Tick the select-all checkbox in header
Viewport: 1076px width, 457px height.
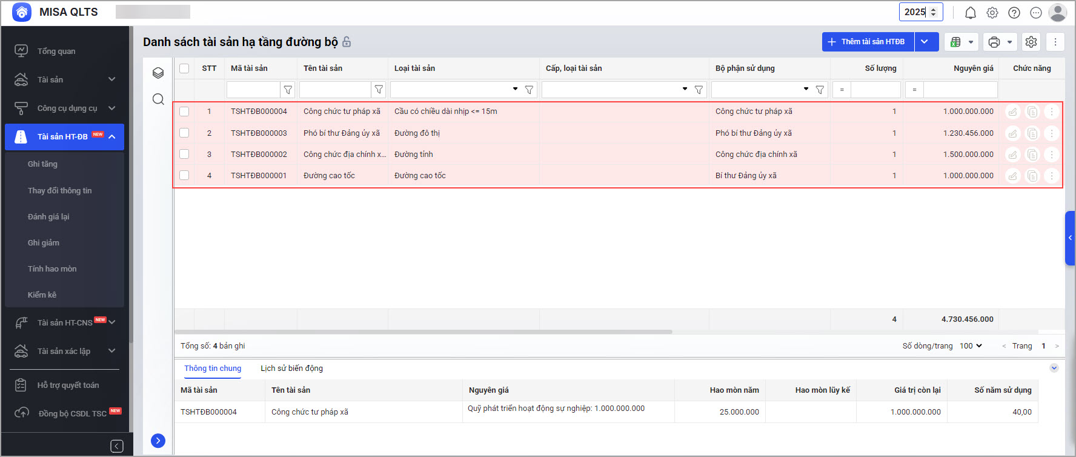pyautogui.click(x=184, y=68)
